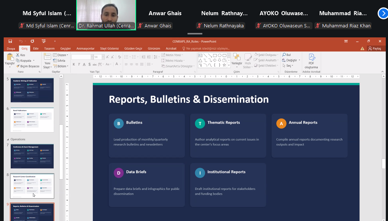Select the oval shape in shapes gallery
Screen dimensions: 388x221
coord(219,56)
